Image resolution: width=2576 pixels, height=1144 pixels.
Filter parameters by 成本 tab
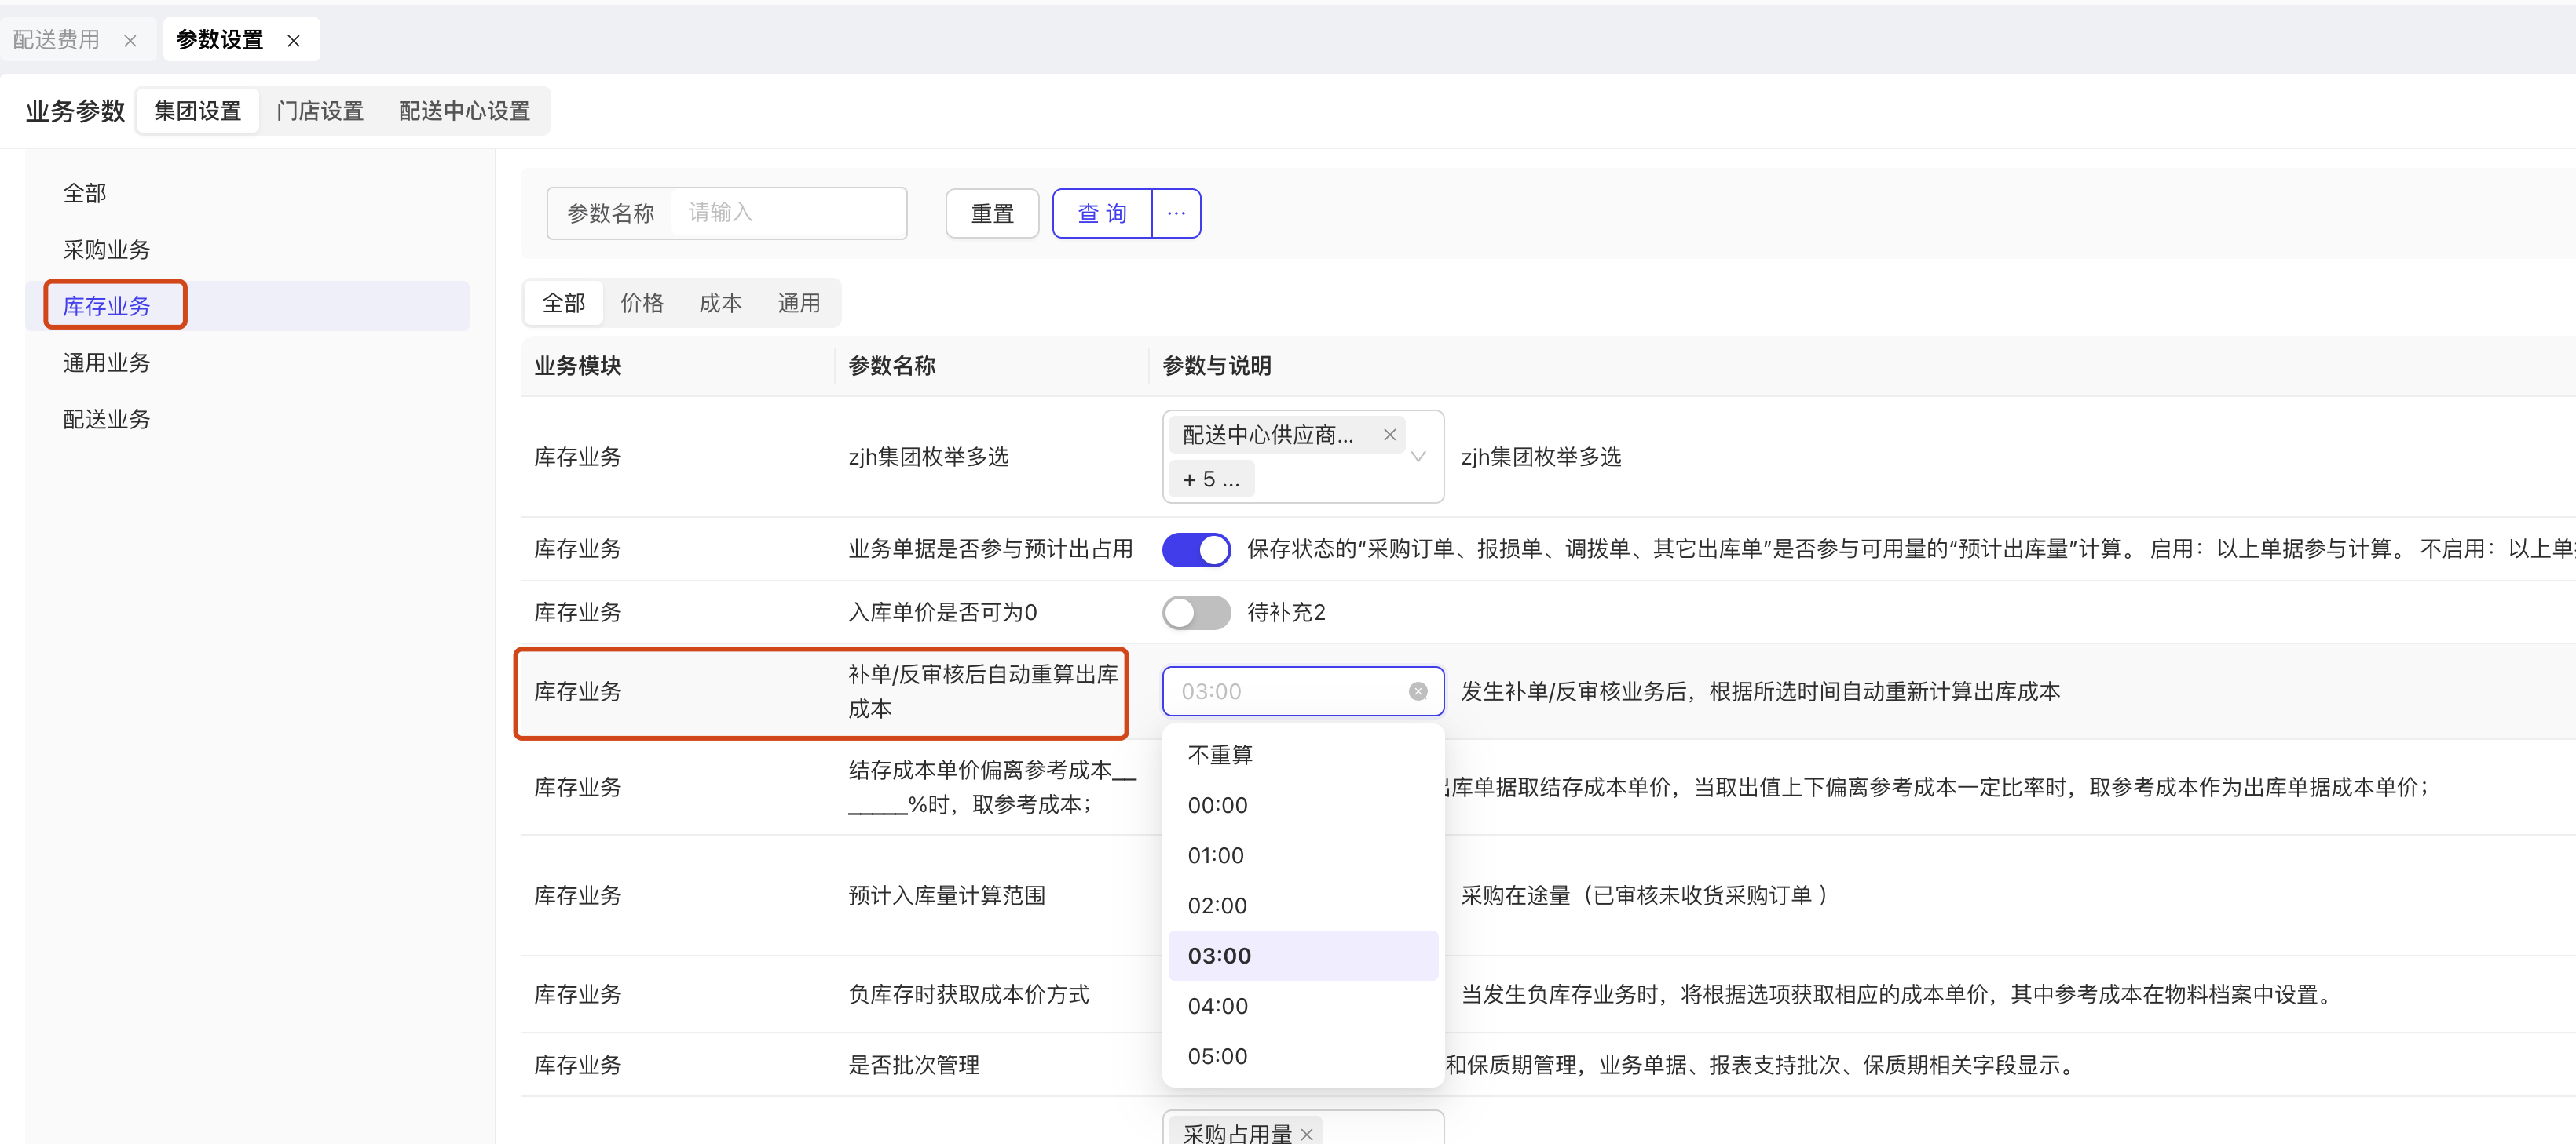(x=720, y=303)
